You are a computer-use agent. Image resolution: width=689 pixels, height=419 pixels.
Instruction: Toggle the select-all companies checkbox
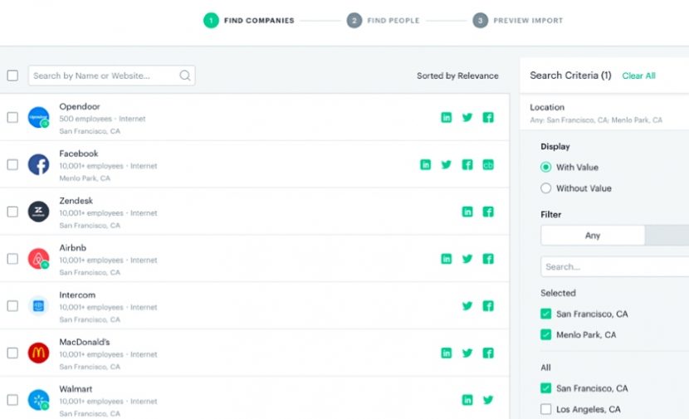pyautogui.click(x=12, y=76)
